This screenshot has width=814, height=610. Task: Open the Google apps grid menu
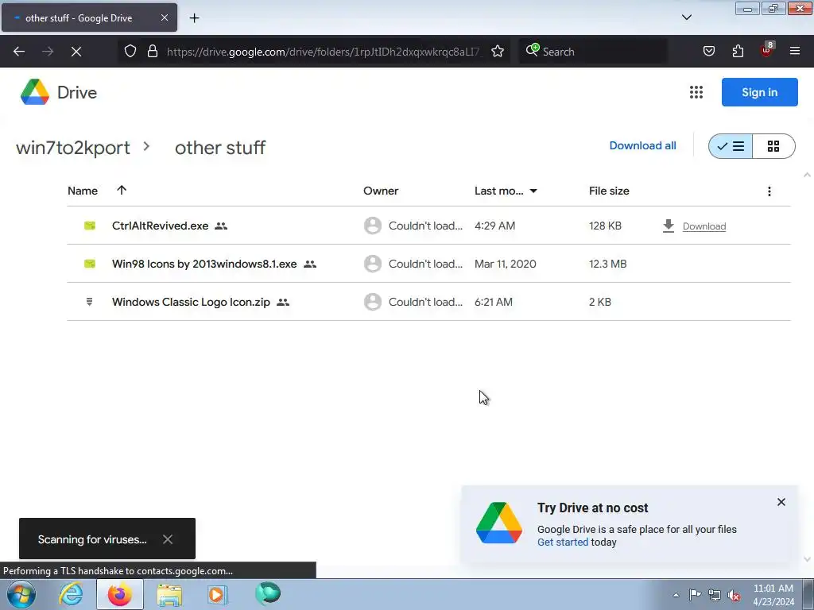[x=696, y=92]
